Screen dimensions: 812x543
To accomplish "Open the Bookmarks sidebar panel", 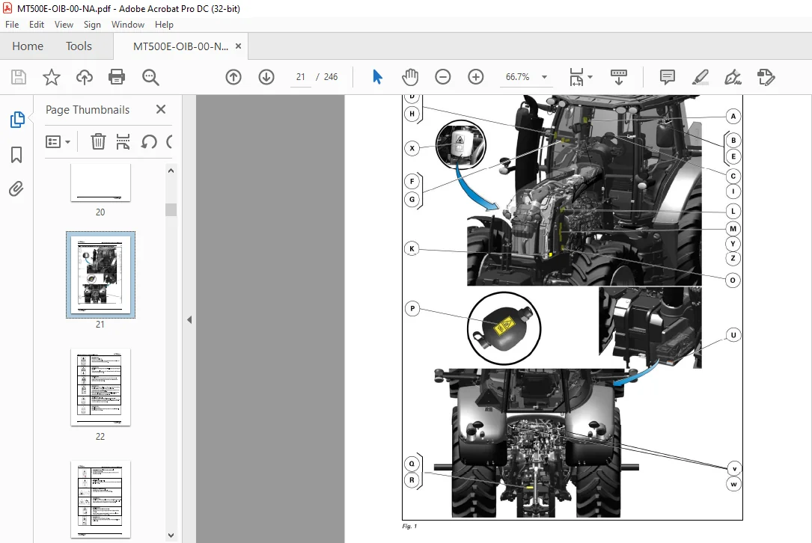I will (x=16, y=154).
